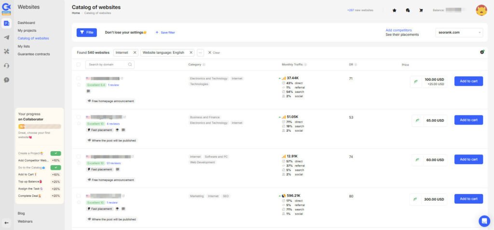Open the chat widget bubble

[484, 221]
